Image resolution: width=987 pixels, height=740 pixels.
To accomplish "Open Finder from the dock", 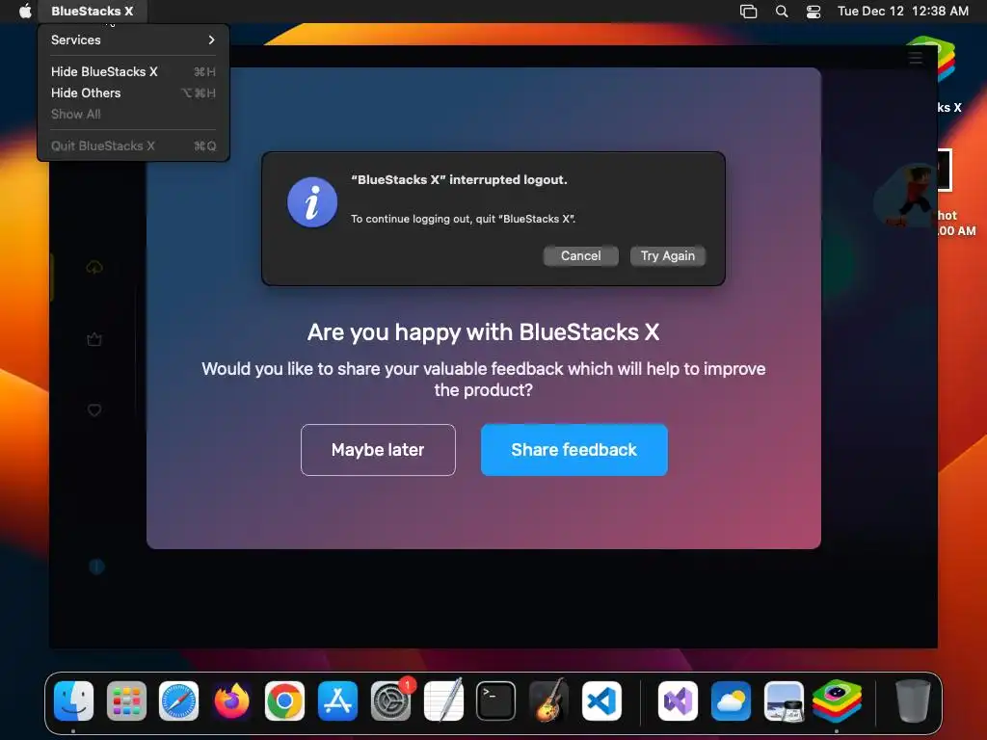I will [73, 700].
